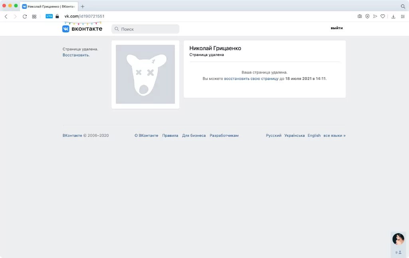This screenshot has height=258, width=409.
Task: Open the browser easy setup menu icon
Action: coord(403,16)
